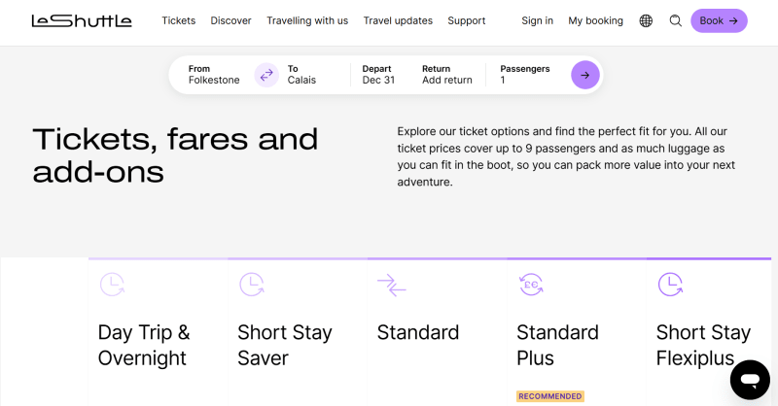Submit journey search arrow button

584,75
